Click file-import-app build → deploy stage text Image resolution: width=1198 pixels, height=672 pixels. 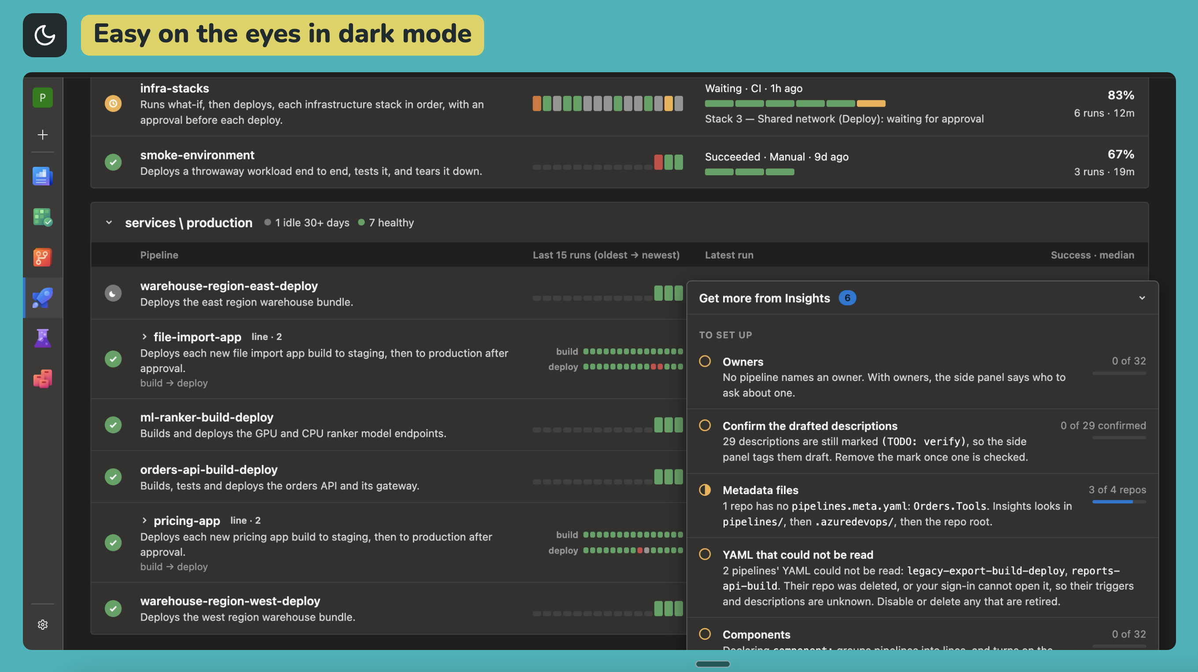[x=174, y=383]
